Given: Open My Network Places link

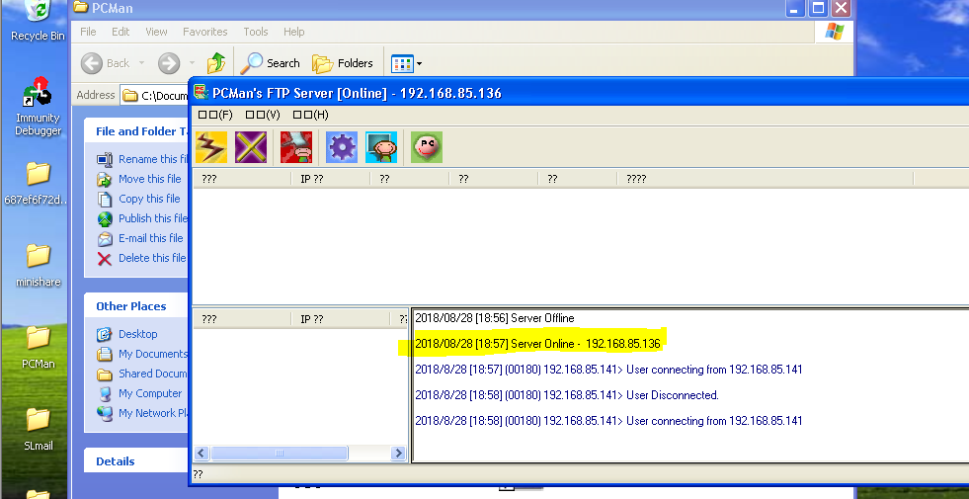Looking at the screenshot, I should coord(142,413).
